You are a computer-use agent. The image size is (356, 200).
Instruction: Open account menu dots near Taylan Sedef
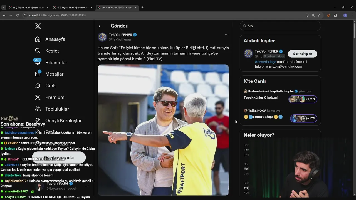tap(87, 186)
